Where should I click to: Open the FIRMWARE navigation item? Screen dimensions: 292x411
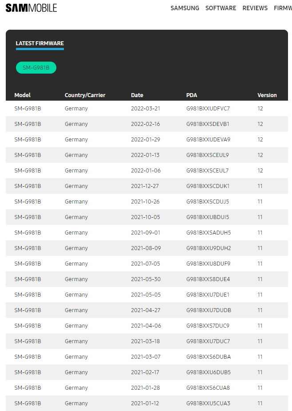pyautogui.click(x=283, y=8)
